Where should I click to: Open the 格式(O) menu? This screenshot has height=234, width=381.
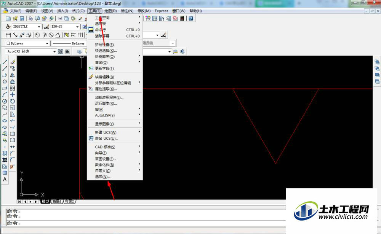coord(78,11)
